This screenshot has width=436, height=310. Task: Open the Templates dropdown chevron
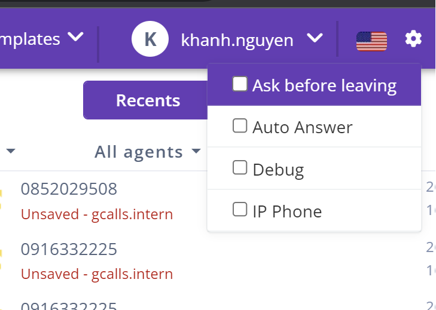click(75, 38)
